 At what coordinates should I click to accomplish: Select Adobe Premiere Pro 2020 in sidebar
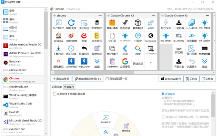pyautogui.click(x=23, y=55)
